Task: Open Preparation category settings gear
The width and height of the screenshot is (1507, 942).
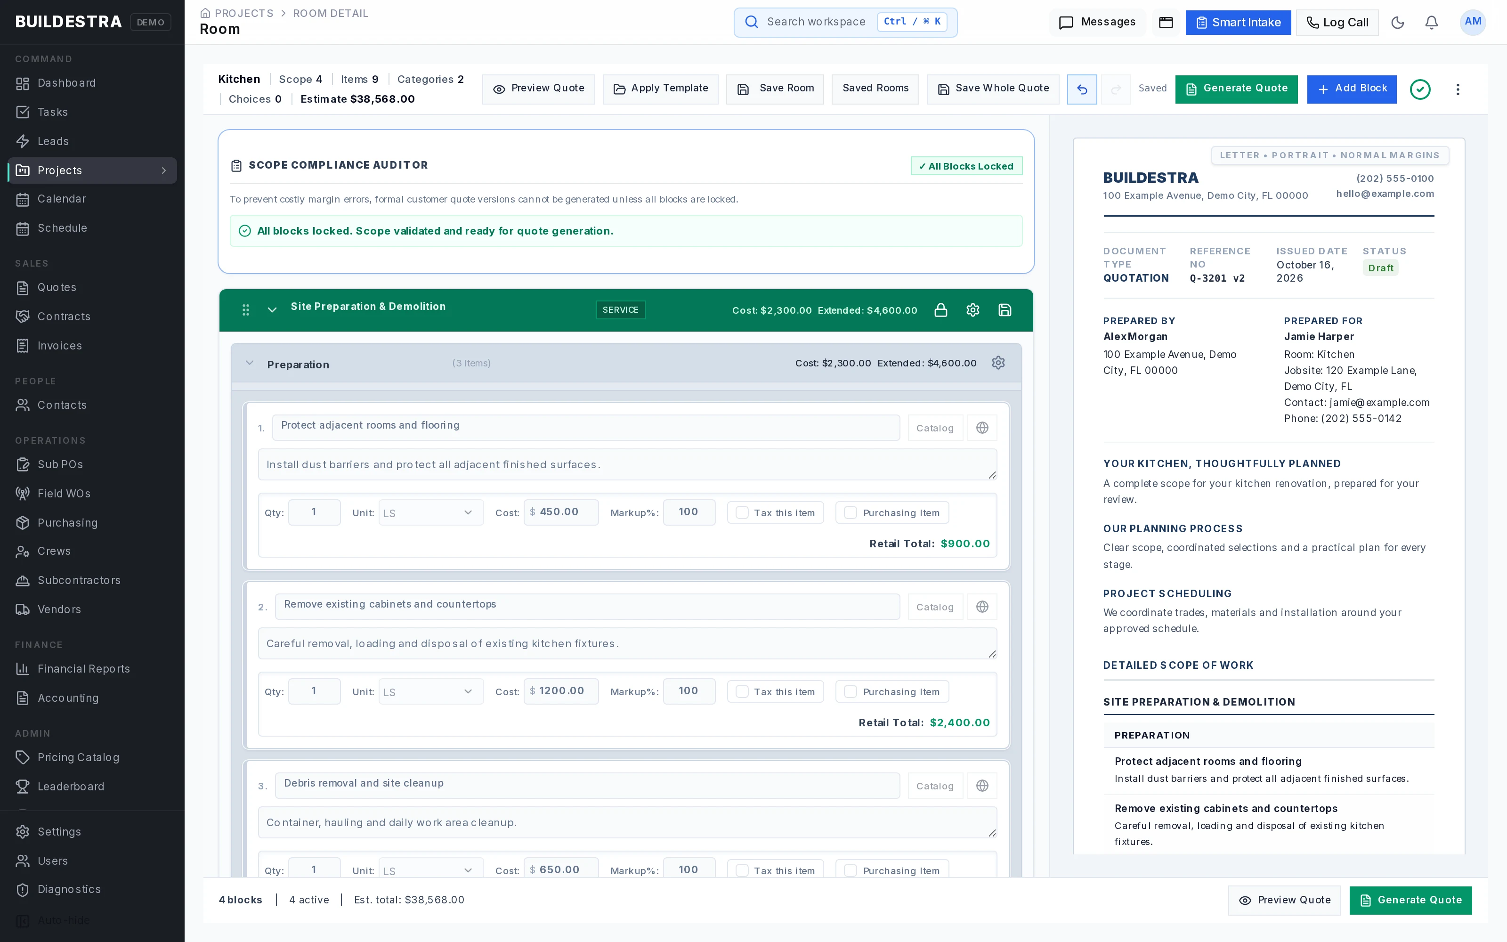Action: pos(998,363)
